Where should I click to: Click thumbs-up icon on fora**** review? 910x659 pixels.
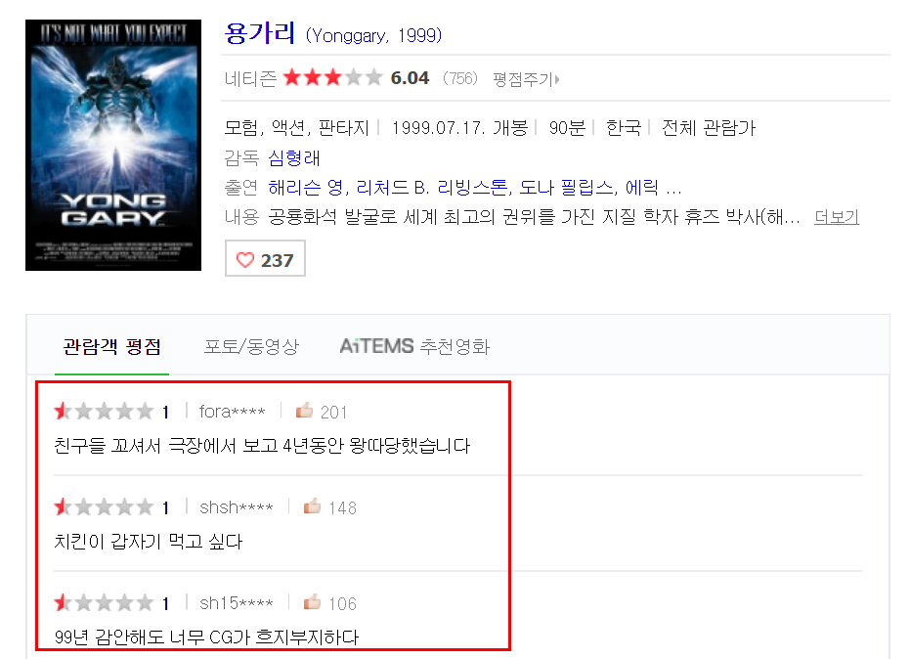[x=304, y=411]
